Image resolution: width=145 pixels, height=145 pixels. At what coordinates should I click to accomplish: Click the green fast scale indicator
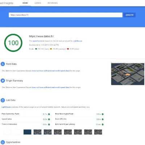coord(36,49)
